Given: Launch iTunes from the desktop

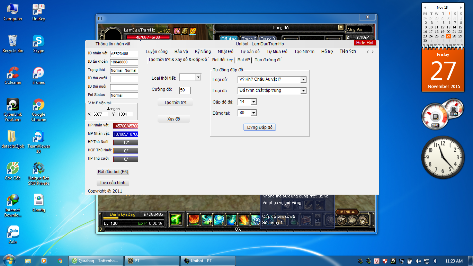Looking at the screenshot, I should point(38,76).
